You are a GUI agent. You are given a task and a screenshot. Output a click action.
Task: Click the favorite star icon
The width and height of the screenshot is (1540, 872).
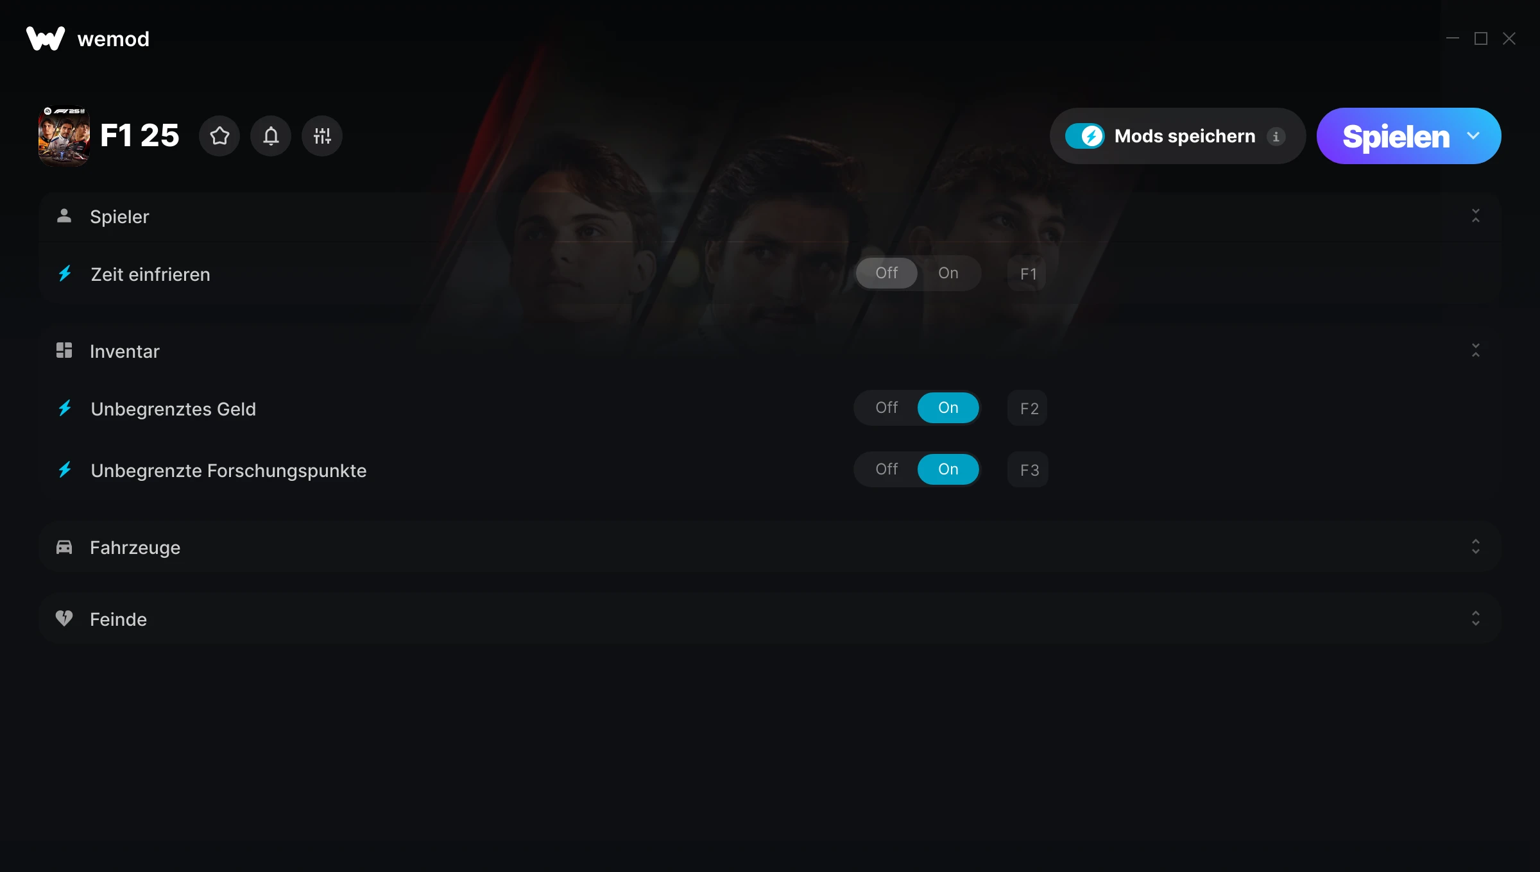coord(219,136)
